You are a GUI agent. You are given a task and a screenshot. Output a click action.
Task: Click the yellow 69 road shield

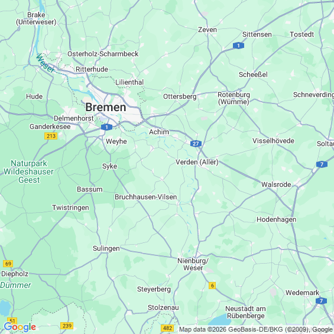click(x=8, y=264)
